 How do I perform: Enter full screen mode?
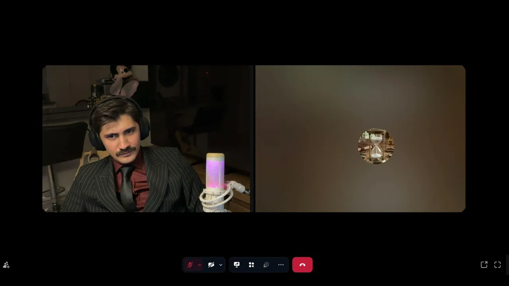tap(497, 265)
